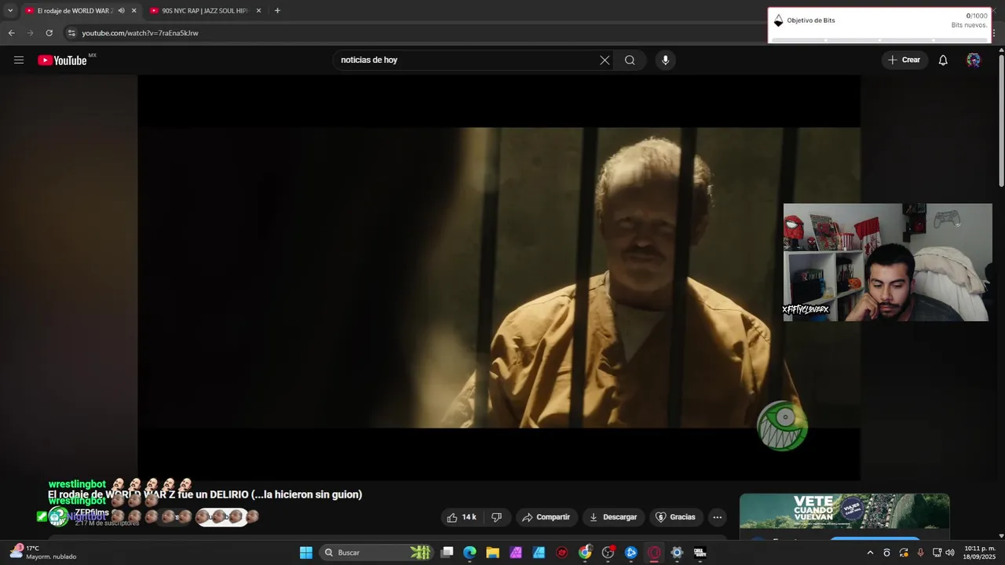Open the clock and date panel
1005x565 pixels.
(979, 552)
